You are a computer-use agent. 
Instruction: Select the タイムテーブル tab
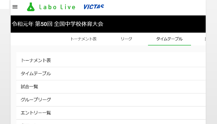click(x=169, y=39)
